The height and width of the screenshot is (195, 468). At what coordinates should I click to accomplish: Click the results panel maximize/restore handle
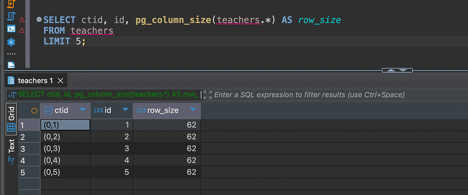tap(397, 70)
